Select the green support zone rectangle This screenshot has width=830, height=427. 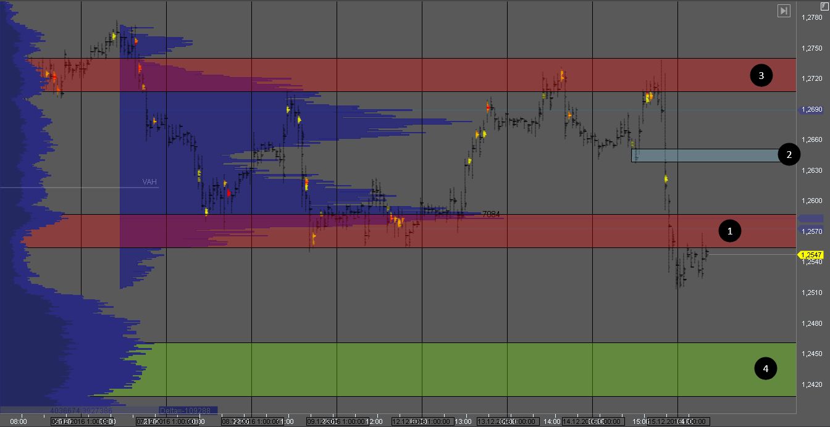[x=432, y=369]
